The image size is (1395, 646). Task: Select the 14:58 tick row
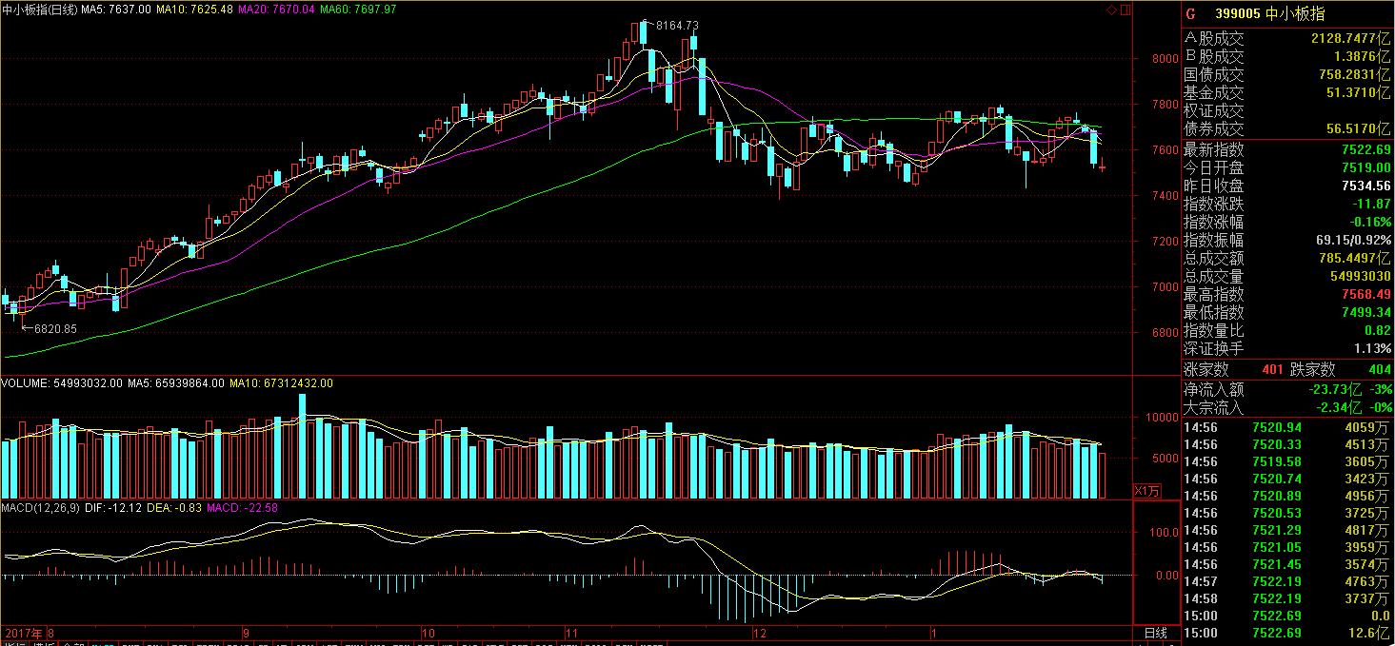coord(1287,598)
